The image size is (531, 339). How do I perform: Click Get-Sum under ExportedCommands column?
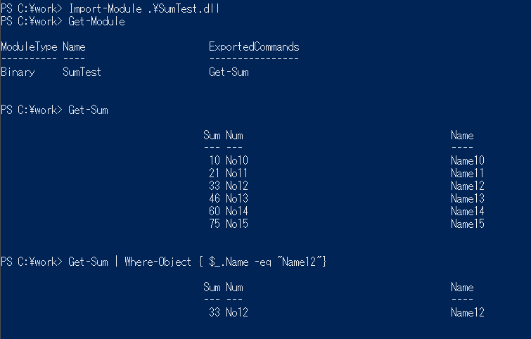tap(229, 72)
